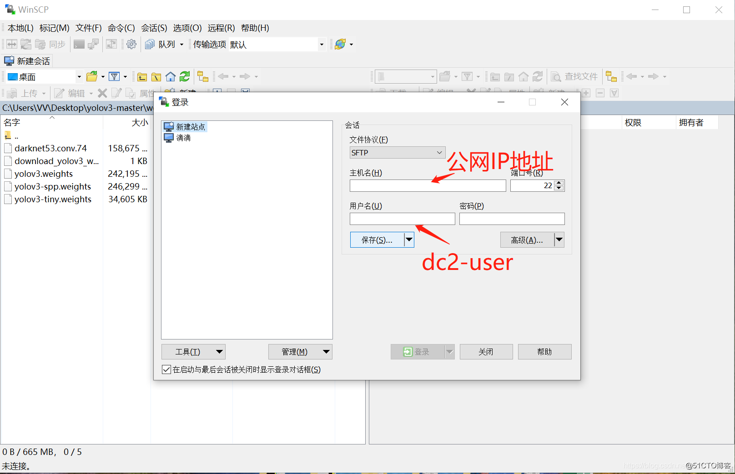Go to local home directory icon

(x=171, y=76)
